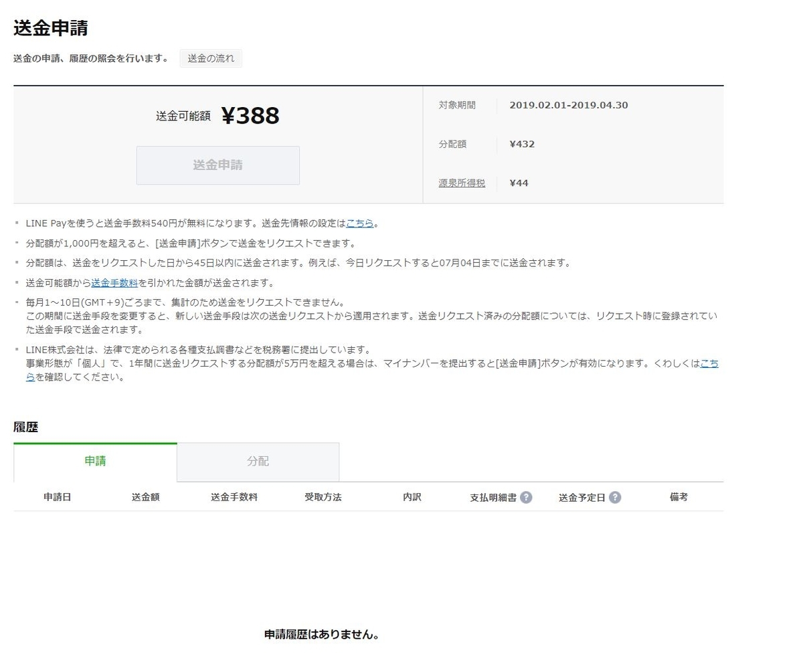Click the 支払明細書 column header text
803x669 pixels.
pos(493,498)
